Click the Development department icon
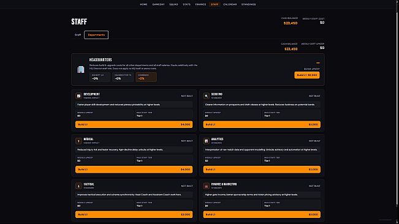Screen dimensions: 399x224 (78, 96)
